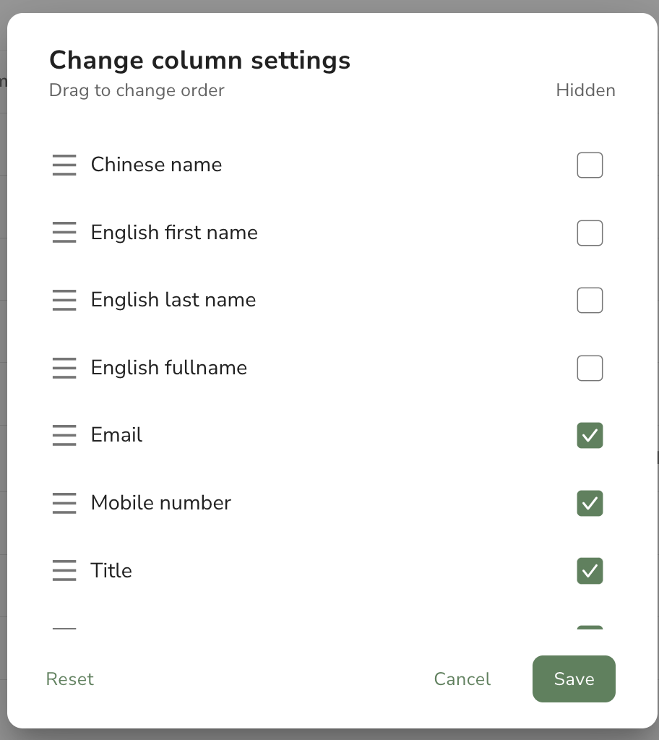Select the Mobile number label
Screen dimensions: 659x740
coord(161,503)
